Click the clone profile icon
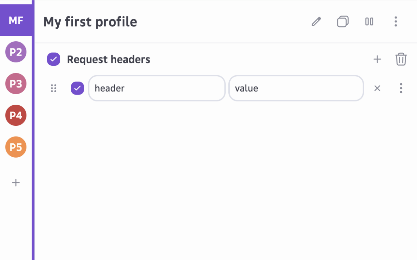Image resolution: width=417 pixels, height=260 pixels. (342, 22)
